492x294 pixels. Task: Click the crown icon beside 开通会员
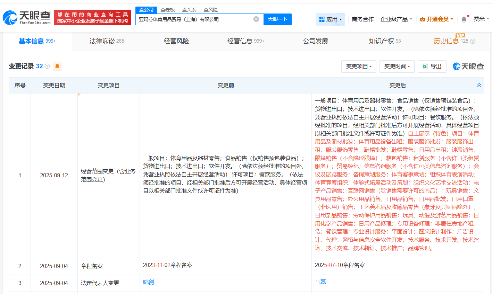click(x=423, y=19)
